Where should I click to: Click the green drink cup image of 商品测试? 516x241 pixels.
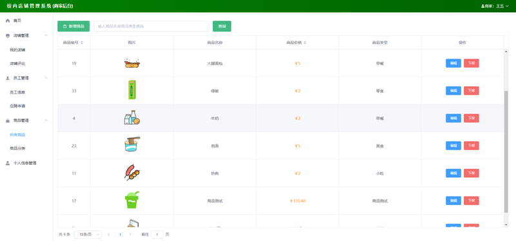click(132, 200)
